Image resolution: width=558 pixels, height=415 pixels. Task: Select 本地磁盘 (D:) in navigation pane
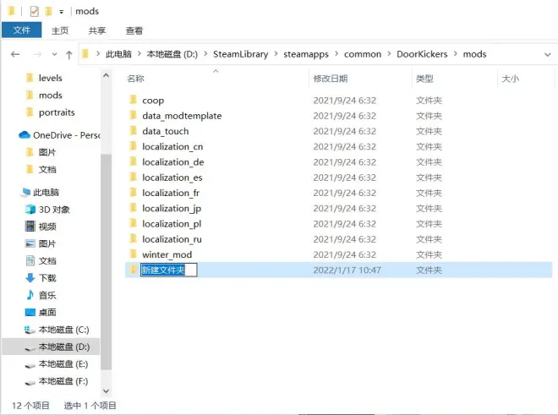(x=63, y=347)
